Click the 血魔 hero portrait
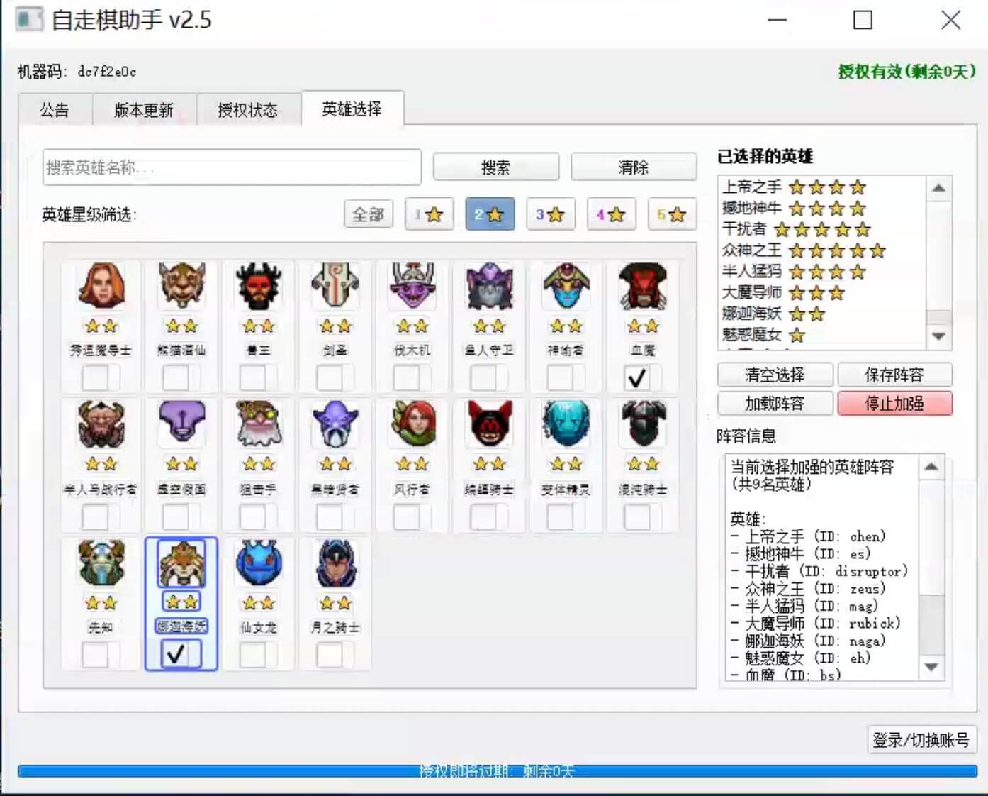Screen dimensions: 988x796 pyautogui.click(x=643, y=286)
